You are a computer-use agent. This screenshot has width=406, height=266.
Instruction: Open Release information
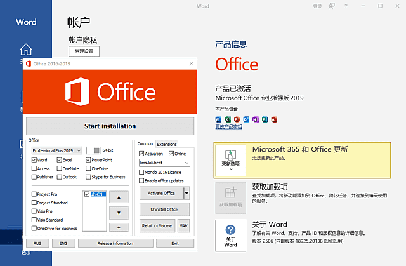[115, 243]
